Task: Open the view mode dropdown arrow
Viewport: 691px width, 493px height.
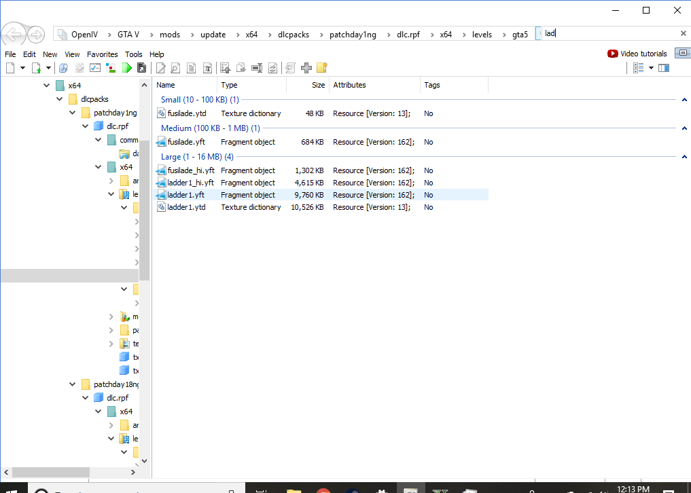Action: tap(651, 67)
